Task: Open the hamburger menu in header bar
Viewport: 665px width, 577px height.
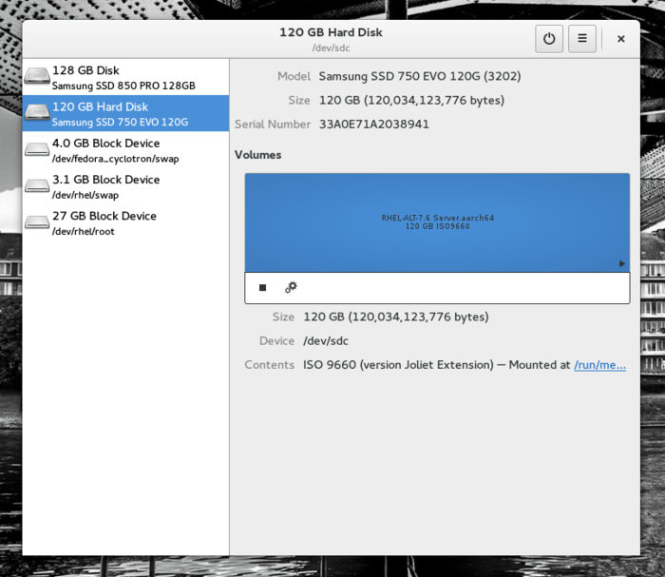Action: pyautogui.click(x=582, y=39)
